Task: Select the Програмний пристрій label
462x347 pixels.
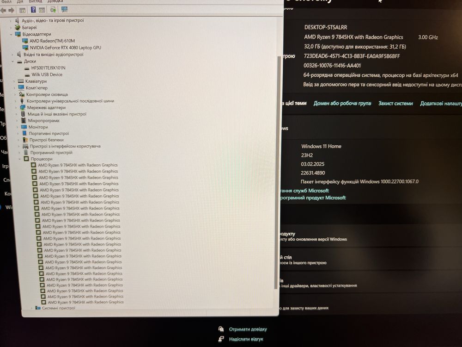Action: pos(51,153)
